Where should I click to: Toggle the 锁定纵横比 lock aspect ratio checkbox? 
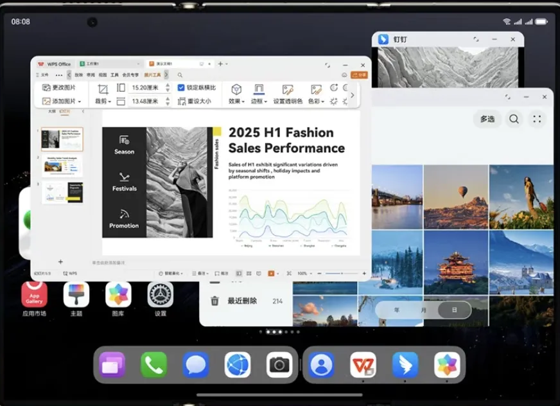(181, 87)
